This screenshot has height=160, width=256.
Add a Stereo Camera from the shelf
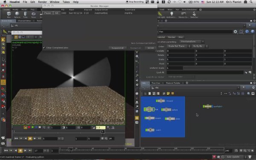[183, 15]
